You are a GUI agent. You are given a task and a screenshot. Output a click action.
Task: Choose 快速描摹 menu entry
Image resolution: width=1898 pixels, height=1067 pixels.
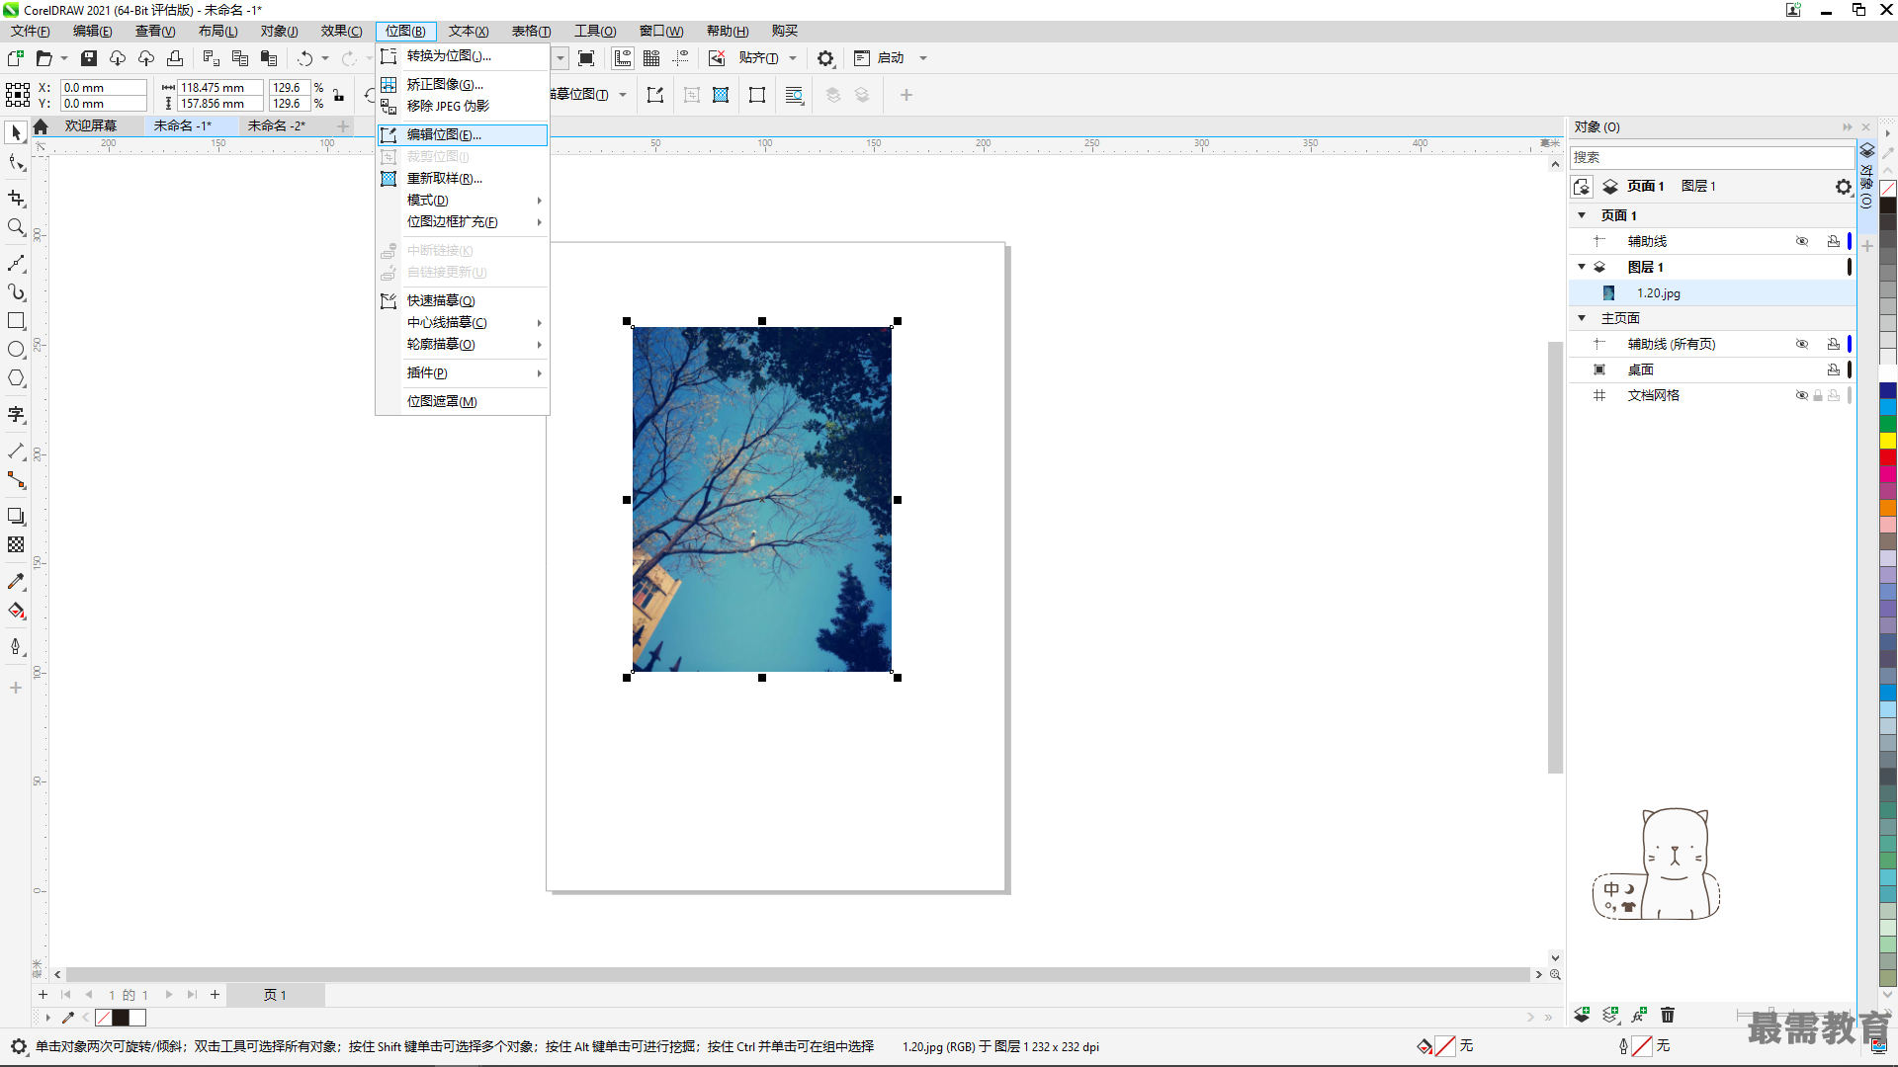(x=463, y=300)
